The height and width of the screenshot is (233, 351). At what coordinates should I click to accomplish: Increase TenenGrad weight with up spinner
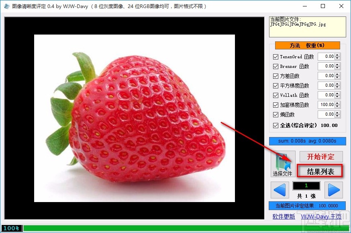pyautogui.click(x=338, y=55)
